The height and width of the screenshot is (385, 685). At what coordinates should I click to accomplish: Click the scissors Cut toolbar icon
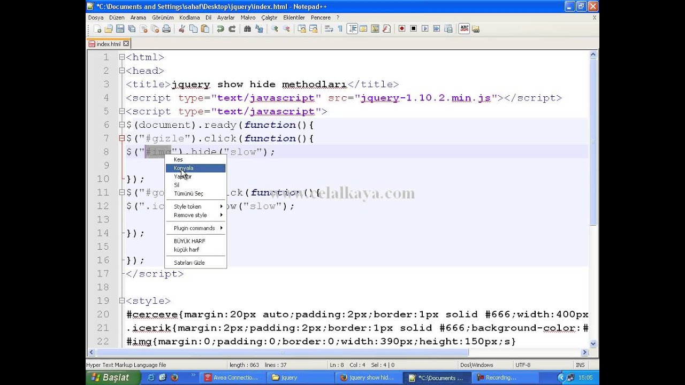[182, 29]
